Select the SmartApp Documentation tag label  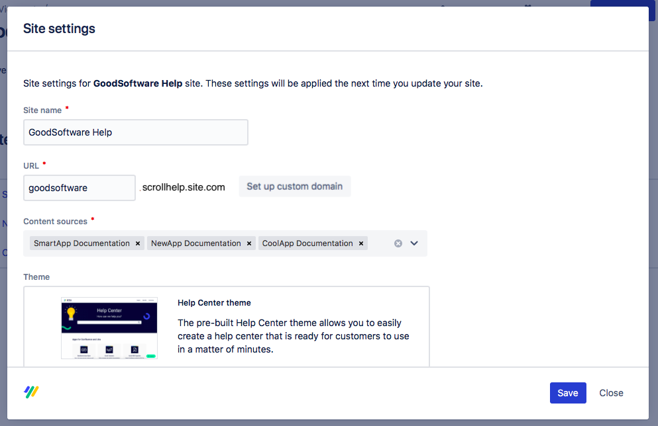[x=82, y=243]
